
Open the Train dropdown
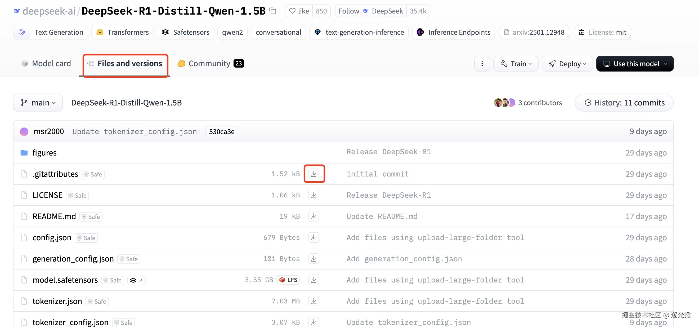pyautogui.click(x=516, y=64)
